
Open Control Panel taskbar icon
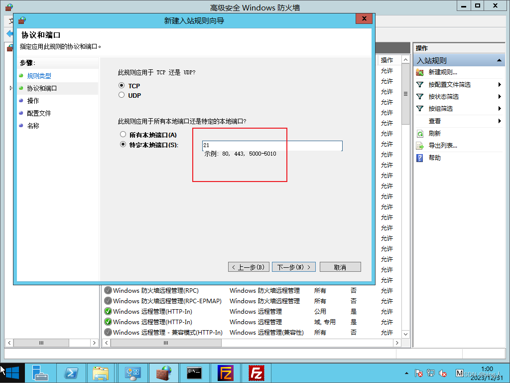point(132,373)
